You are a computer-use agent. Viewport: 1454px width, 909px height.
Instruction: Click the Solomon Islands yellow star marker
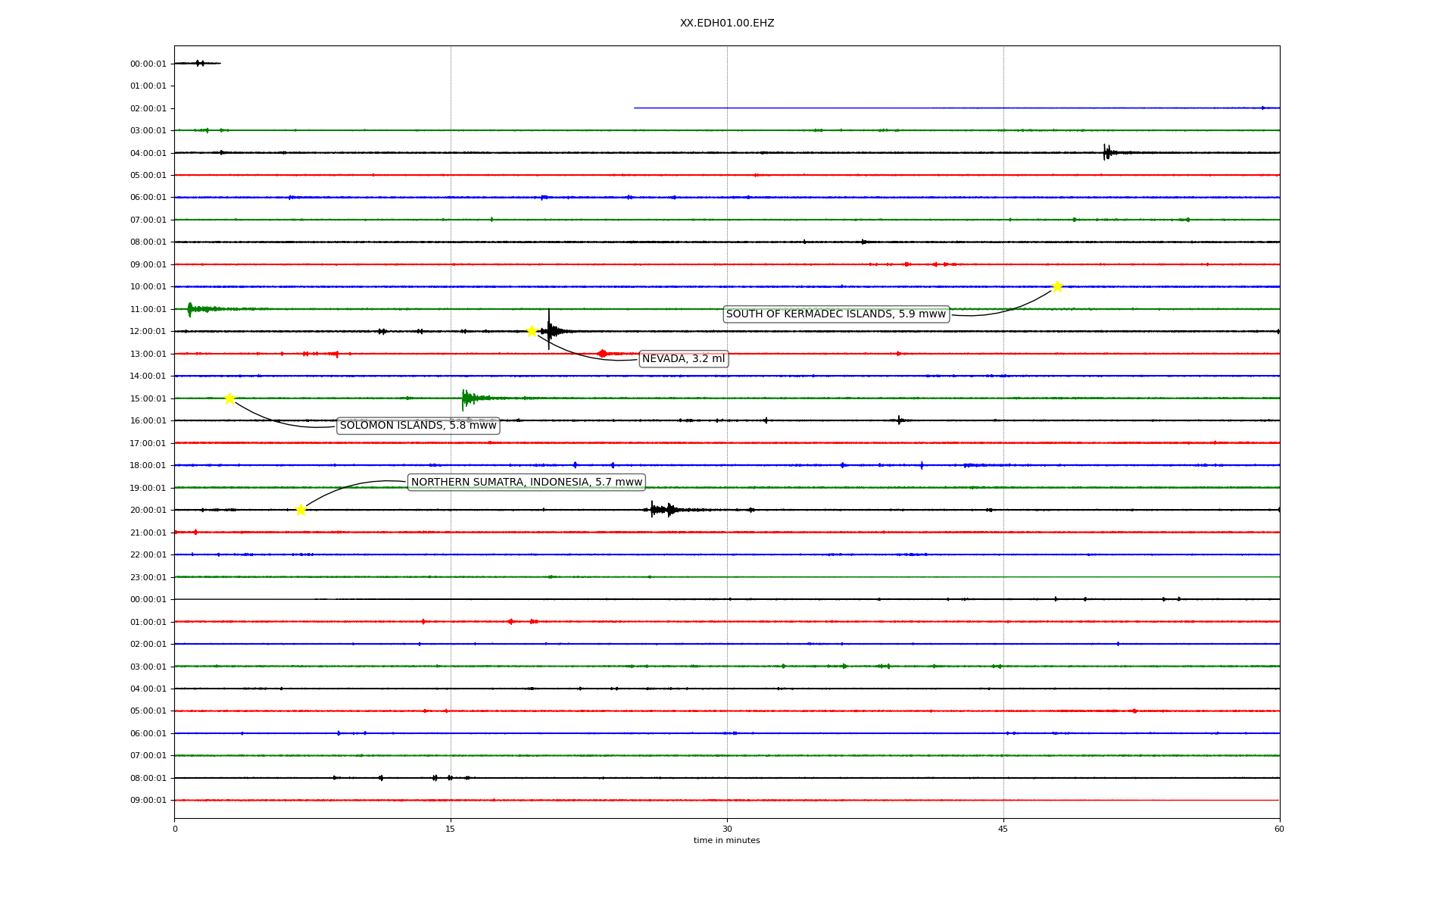pos(229,398)
